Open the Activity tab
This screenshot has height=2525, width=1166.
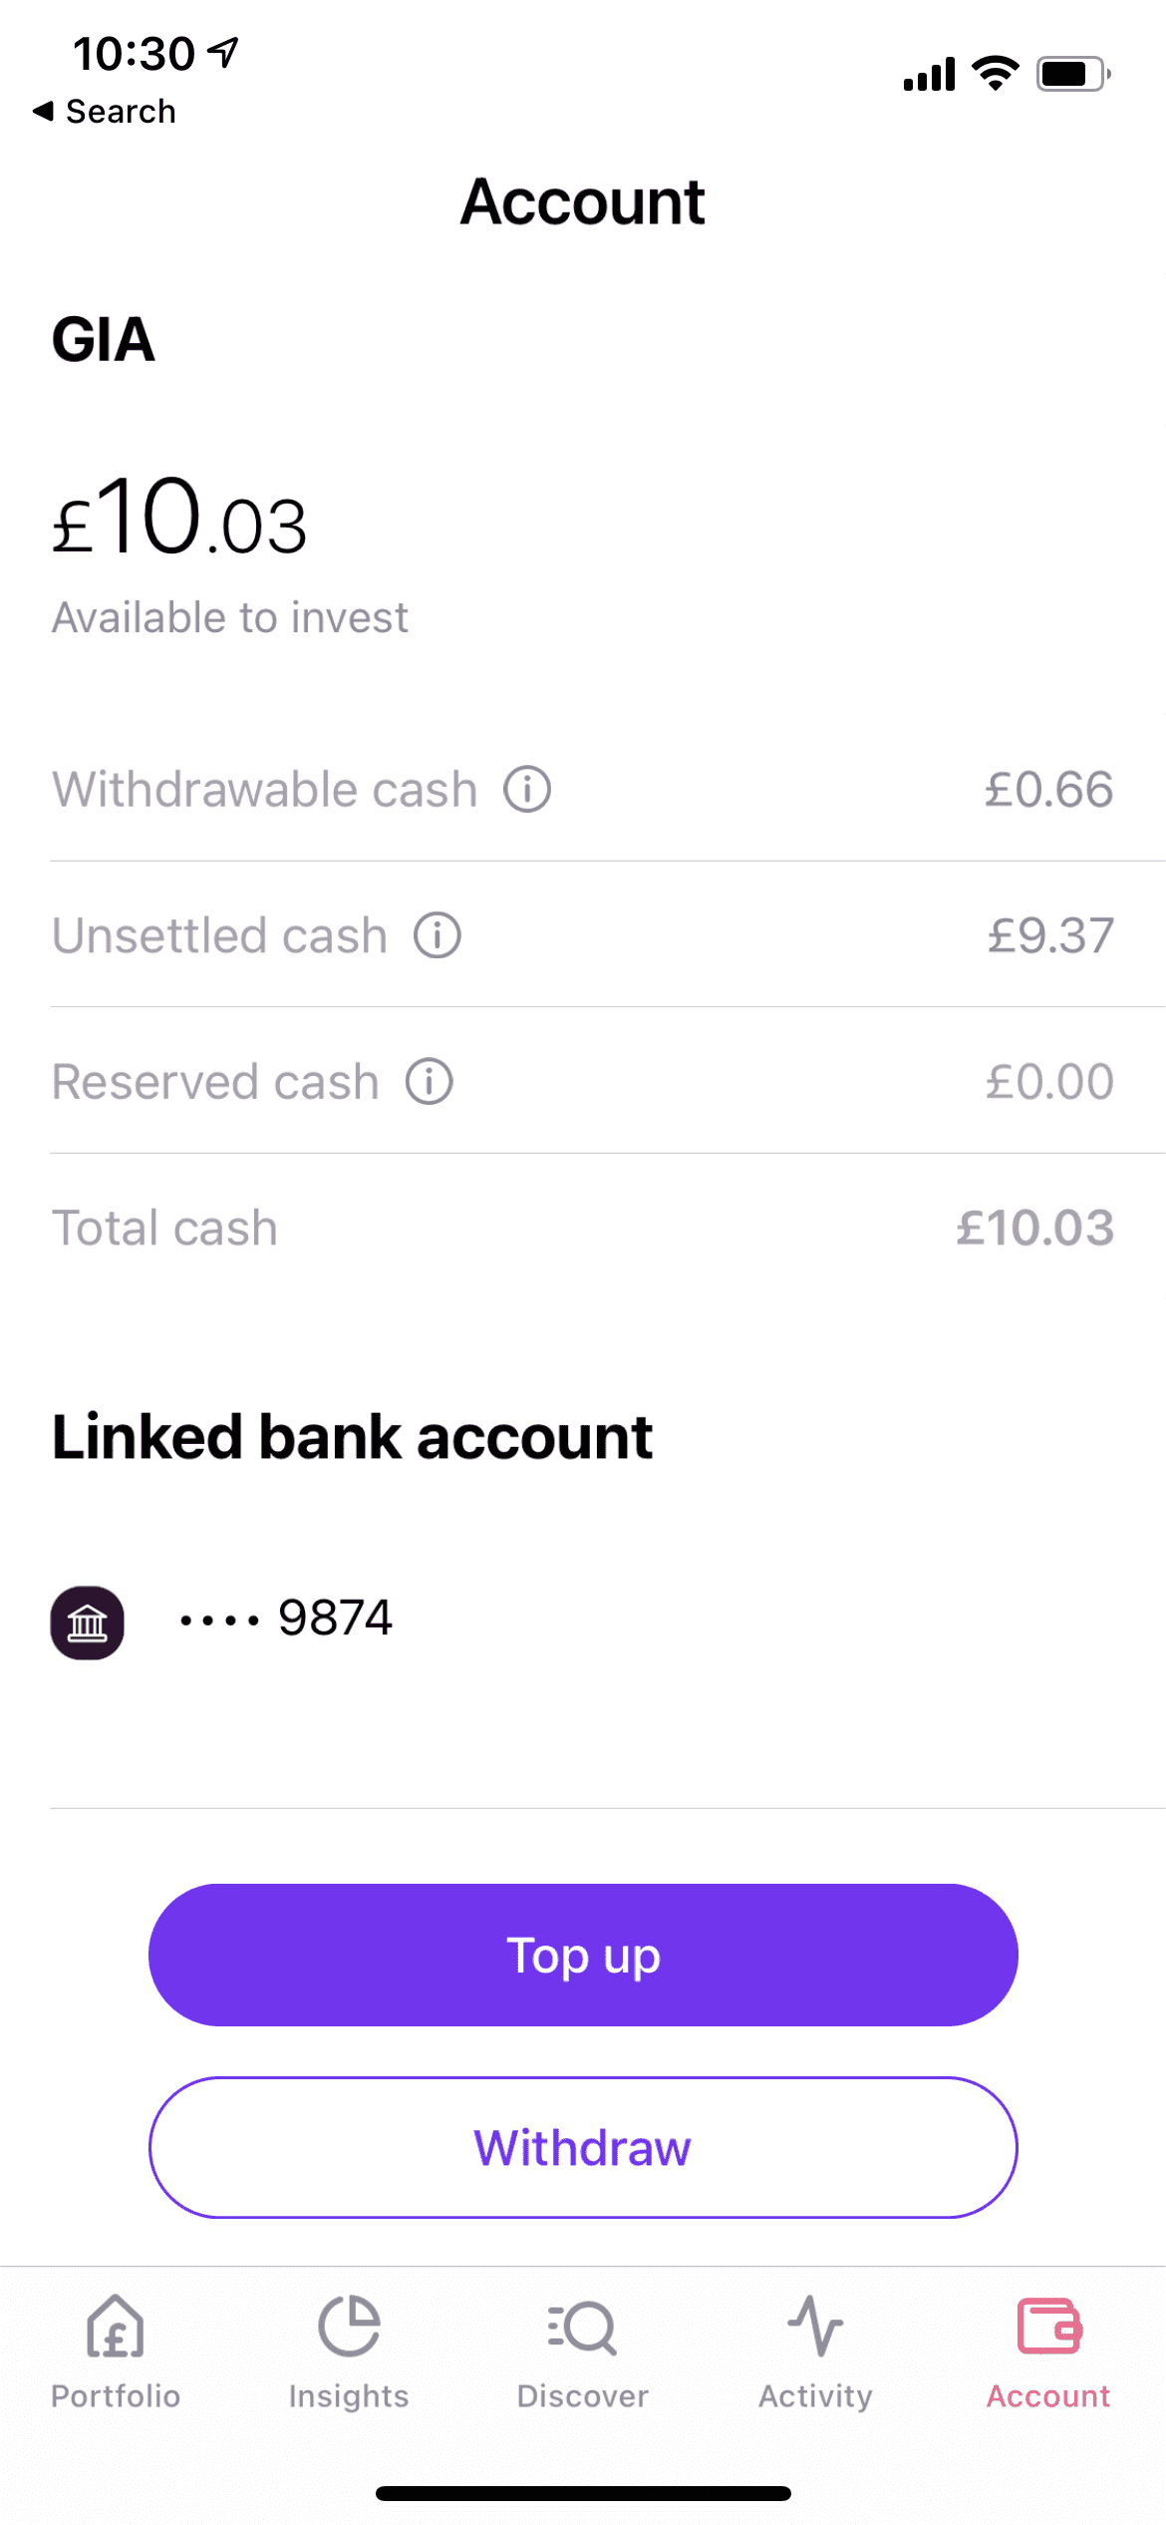[815, 2353]
